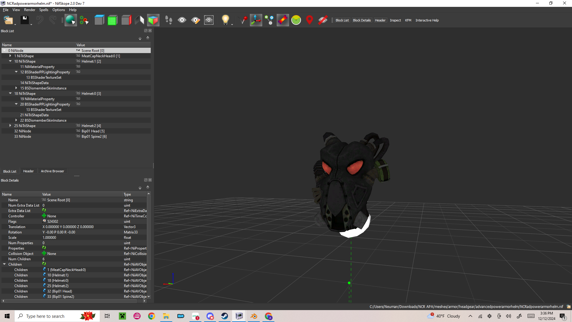
Task: Click folder icon in status bar
Action: click(568, 306)
